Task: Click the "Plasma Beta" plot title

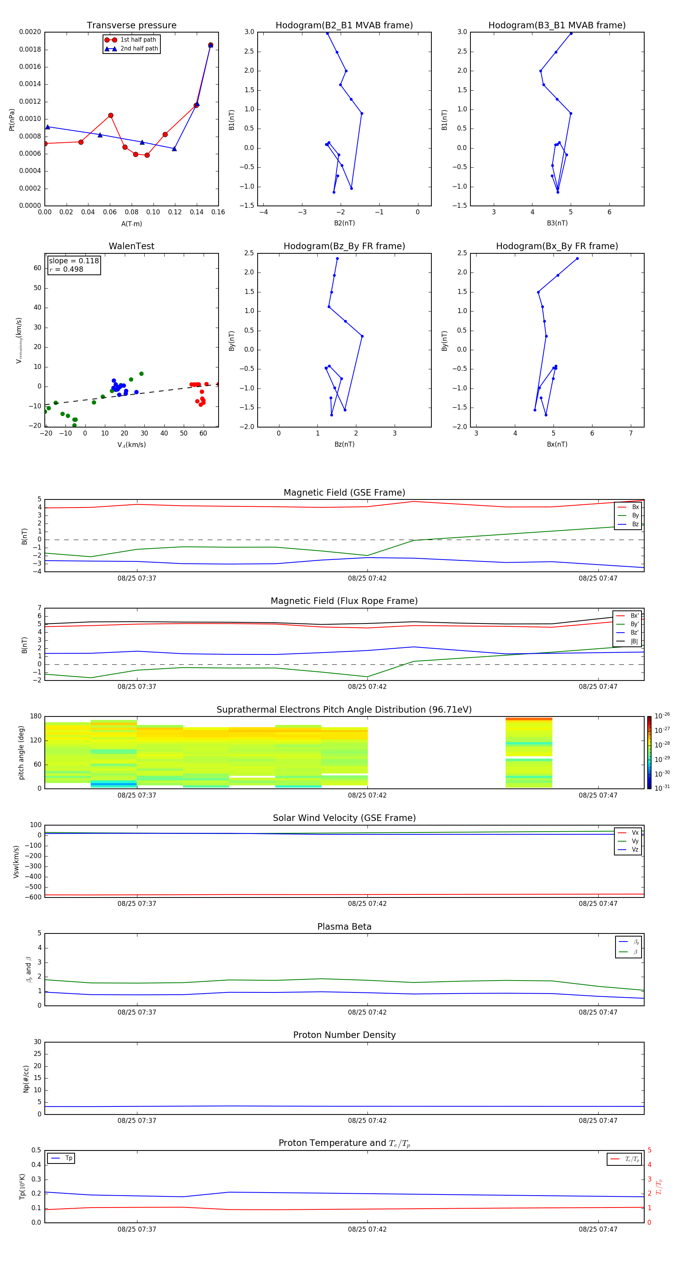Action: [344, 927]
